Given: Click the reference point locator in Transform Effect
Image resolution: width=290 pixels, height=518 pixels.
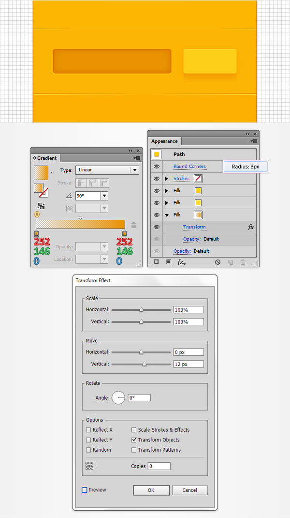Looking at the screenshot, I should [x=89, y=466].
